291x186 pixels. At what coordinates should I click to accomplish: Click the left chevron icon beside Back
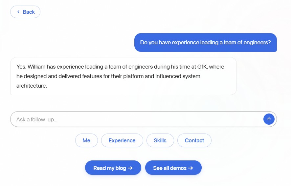(18, 12)
